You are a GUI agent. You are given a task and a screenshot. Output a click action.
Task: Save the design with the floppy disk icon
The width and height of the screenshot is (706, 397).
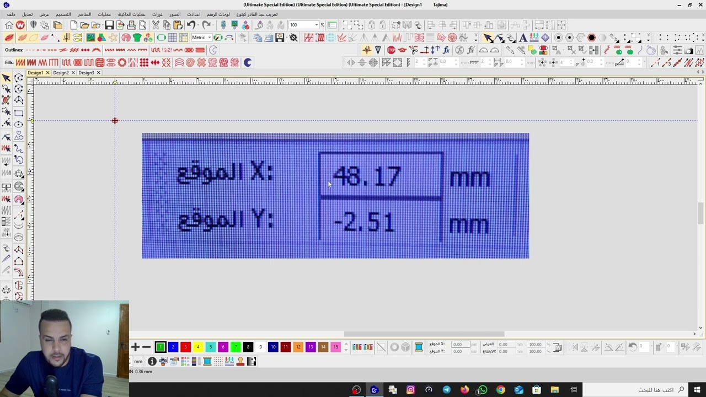pos(109,25)
